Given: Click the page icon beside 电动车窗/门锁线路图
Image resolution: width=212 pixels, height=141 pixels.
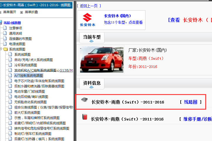Looking at the screenshot, I should click(10, 91).
